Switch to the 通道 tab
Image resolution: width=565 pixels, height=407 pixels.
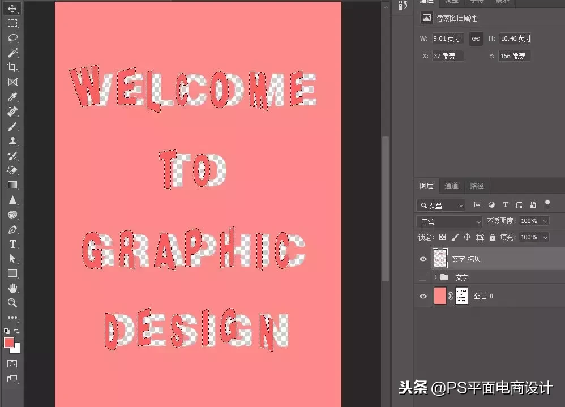pos(452,186)
